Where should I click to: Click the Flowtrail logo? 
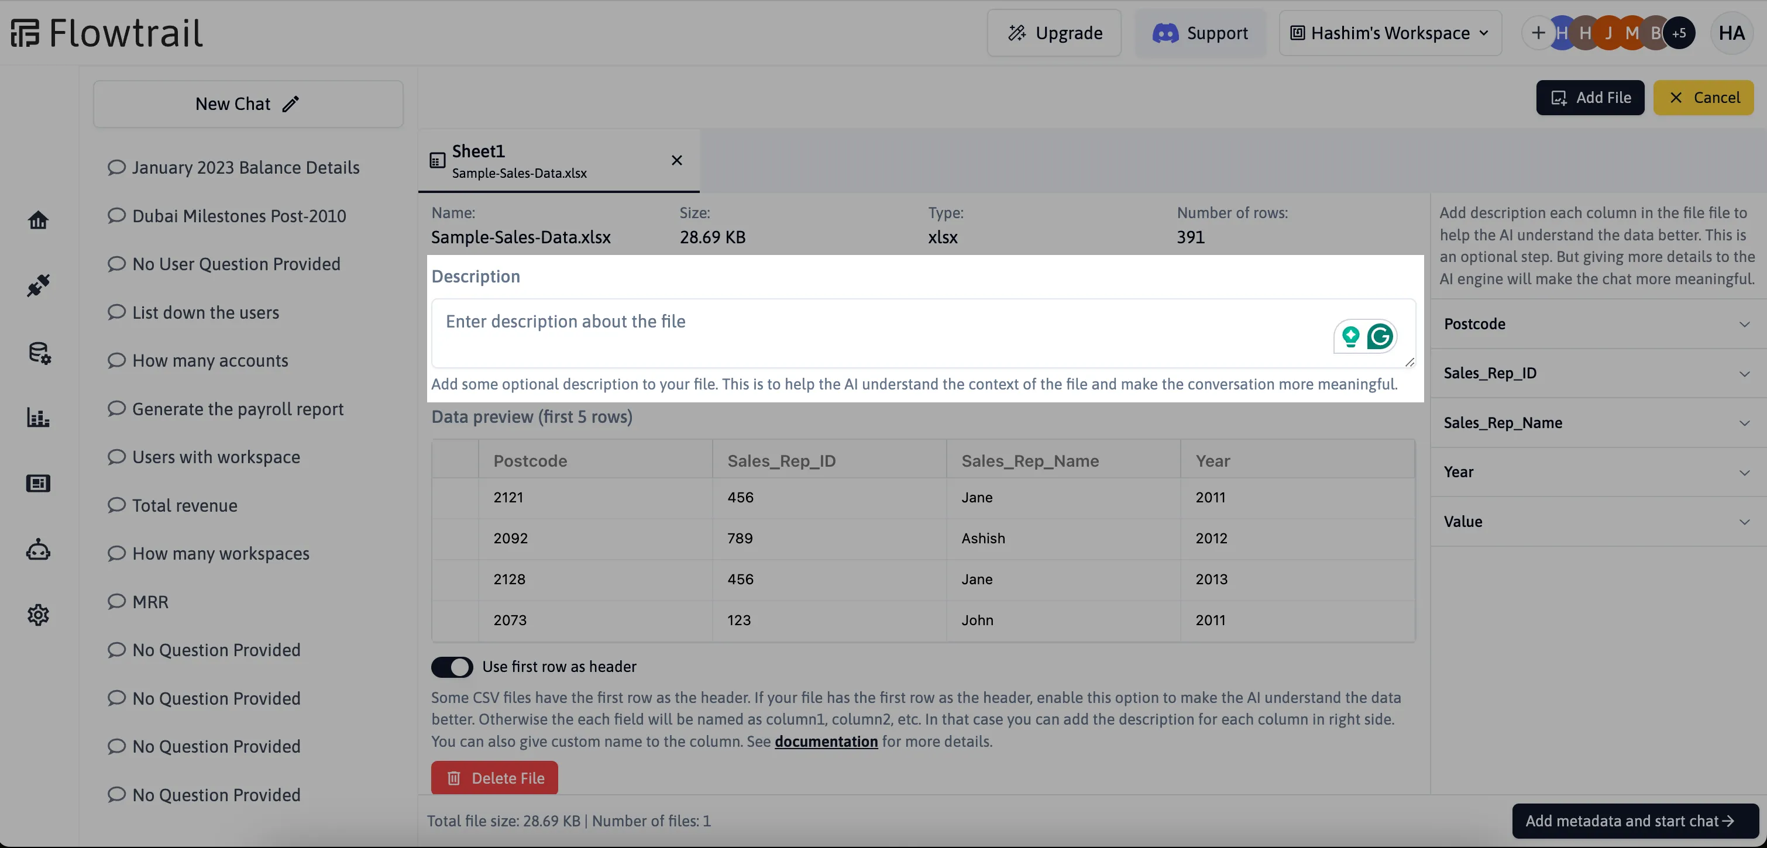click(x=107, y=33)
